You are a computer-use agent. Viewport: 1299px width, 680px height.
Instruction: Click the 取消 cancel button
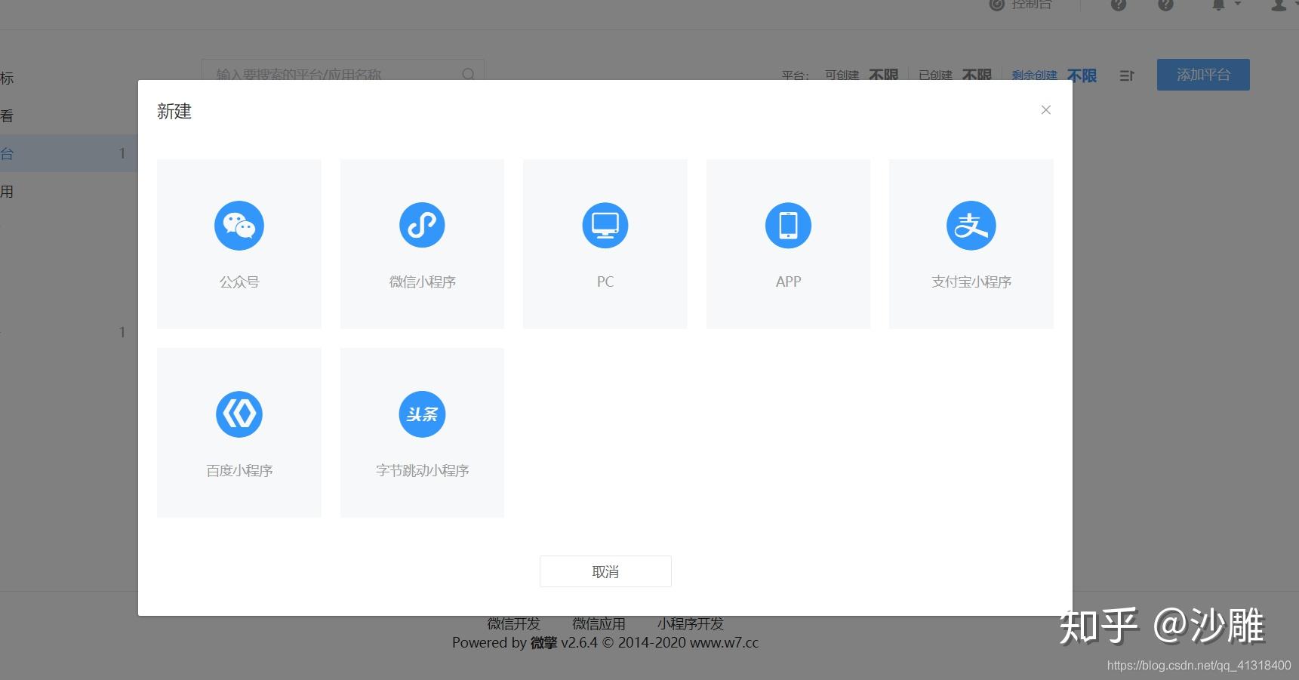point(605,571)
